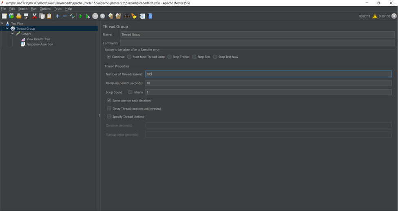Click the Loop Count value field
The width and height of the screenshot is (398, 211).
(x=269, y=92)
